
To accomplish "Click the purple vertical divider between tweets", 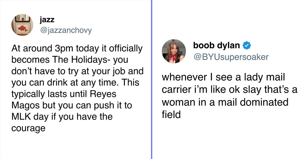I will point(151,79).
